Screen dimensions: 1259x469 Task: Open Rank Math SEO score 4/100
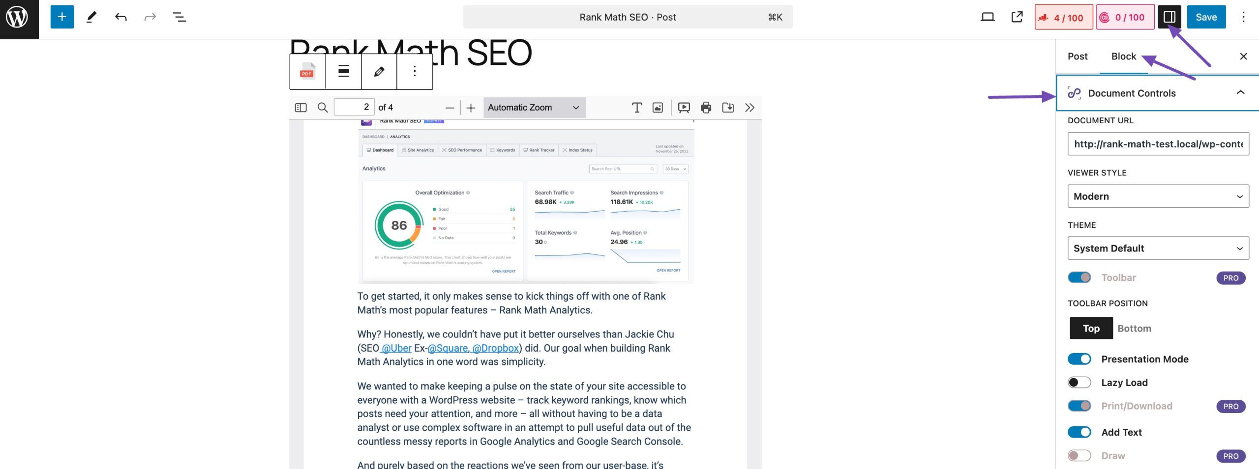tap(1063, 17)
